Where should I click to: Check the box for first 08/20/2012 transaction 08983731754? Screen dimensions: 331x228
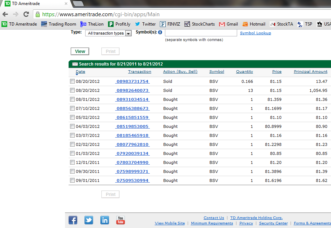coord(72,81)
